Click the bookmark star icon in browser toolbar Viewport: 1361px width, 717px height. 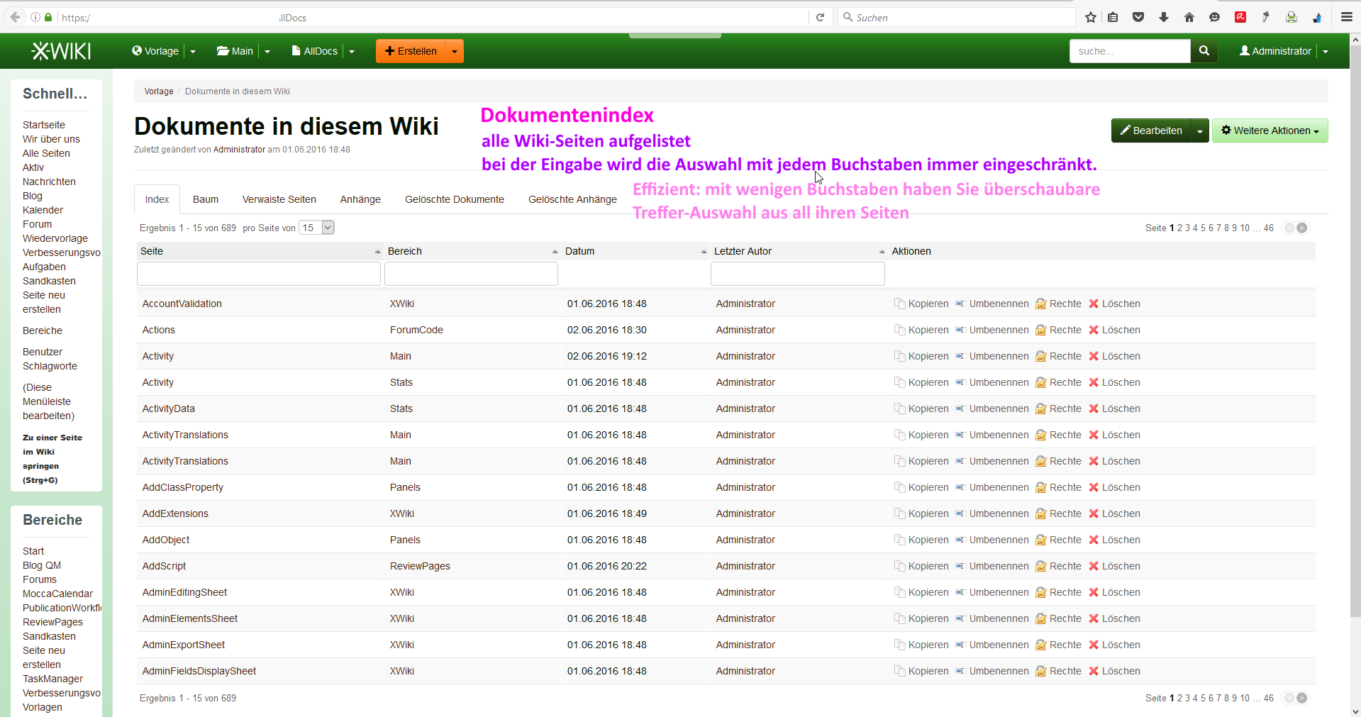(x=1090, y=18)
